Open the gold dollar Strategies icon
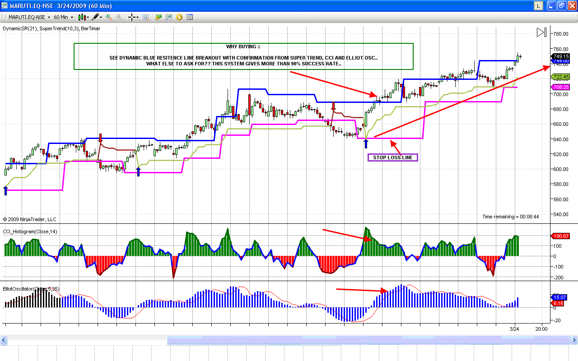 [179, 17]
